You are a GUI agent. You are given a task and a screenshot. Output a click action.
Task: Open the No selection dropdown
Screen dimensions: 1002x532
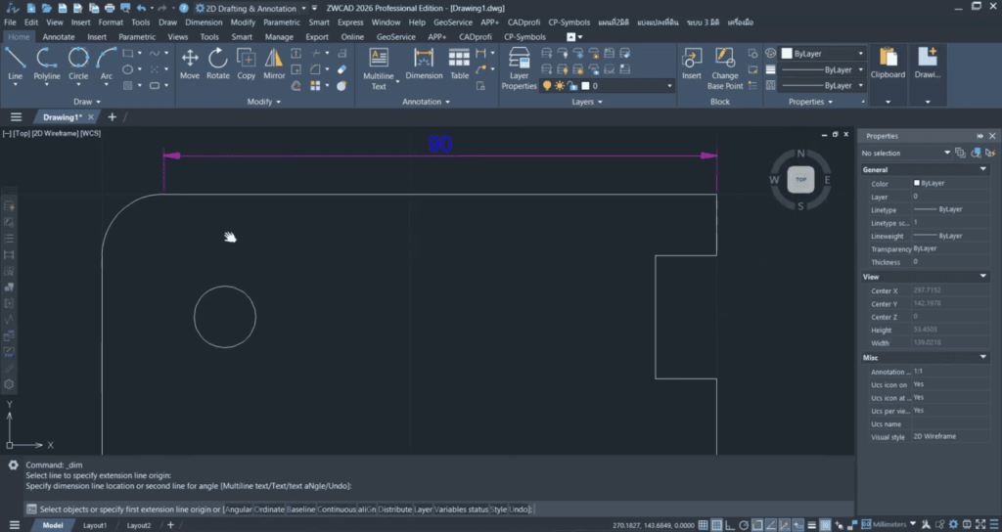(x=947, y=153)
